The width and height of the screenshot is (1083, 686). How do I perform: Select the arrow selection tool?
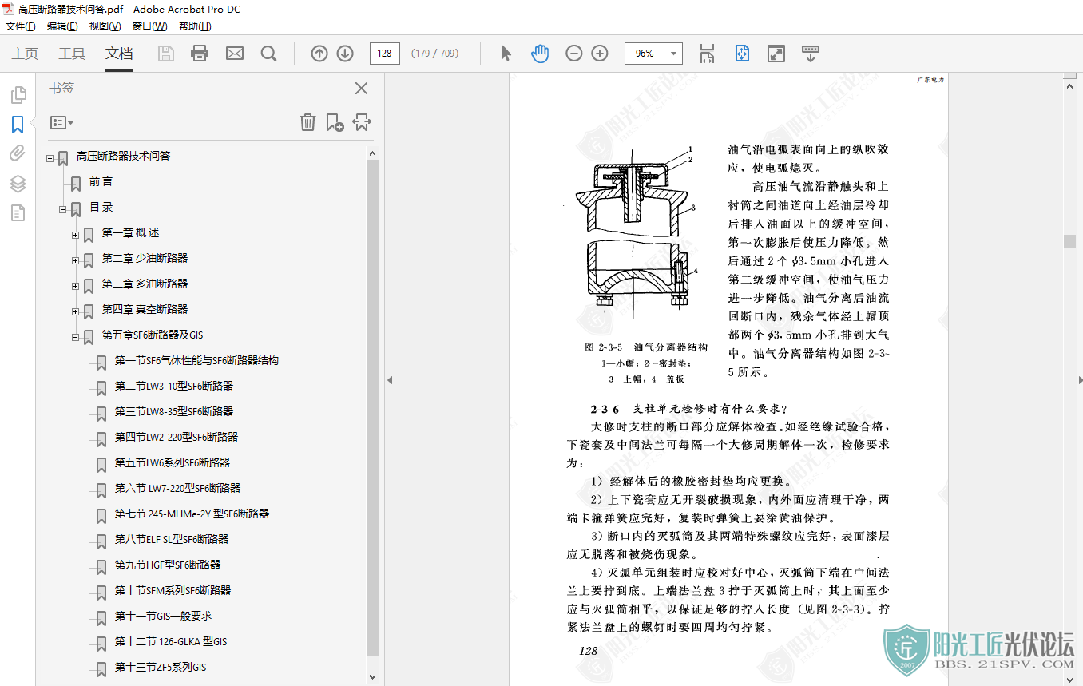(506, 54)
